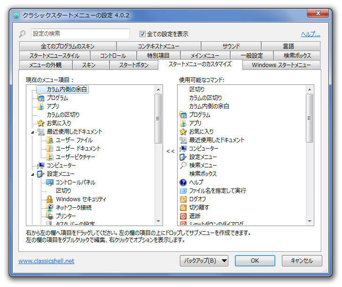Select 区切り in available commands
Screen dimensions: 342x287
click(x=197, y=90)
